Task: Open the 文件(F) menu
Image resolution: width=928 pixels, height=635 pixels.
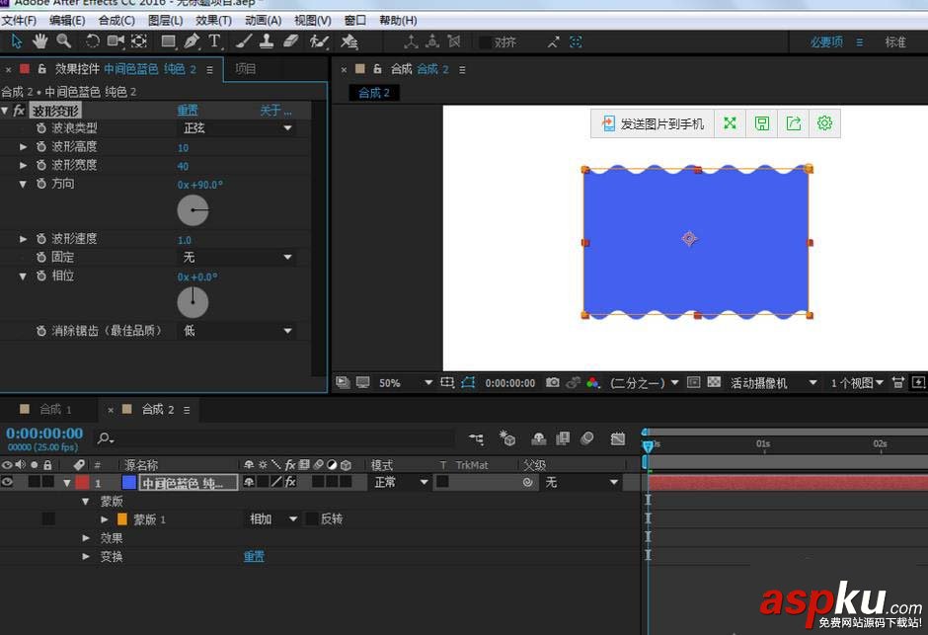Action: 19,20
